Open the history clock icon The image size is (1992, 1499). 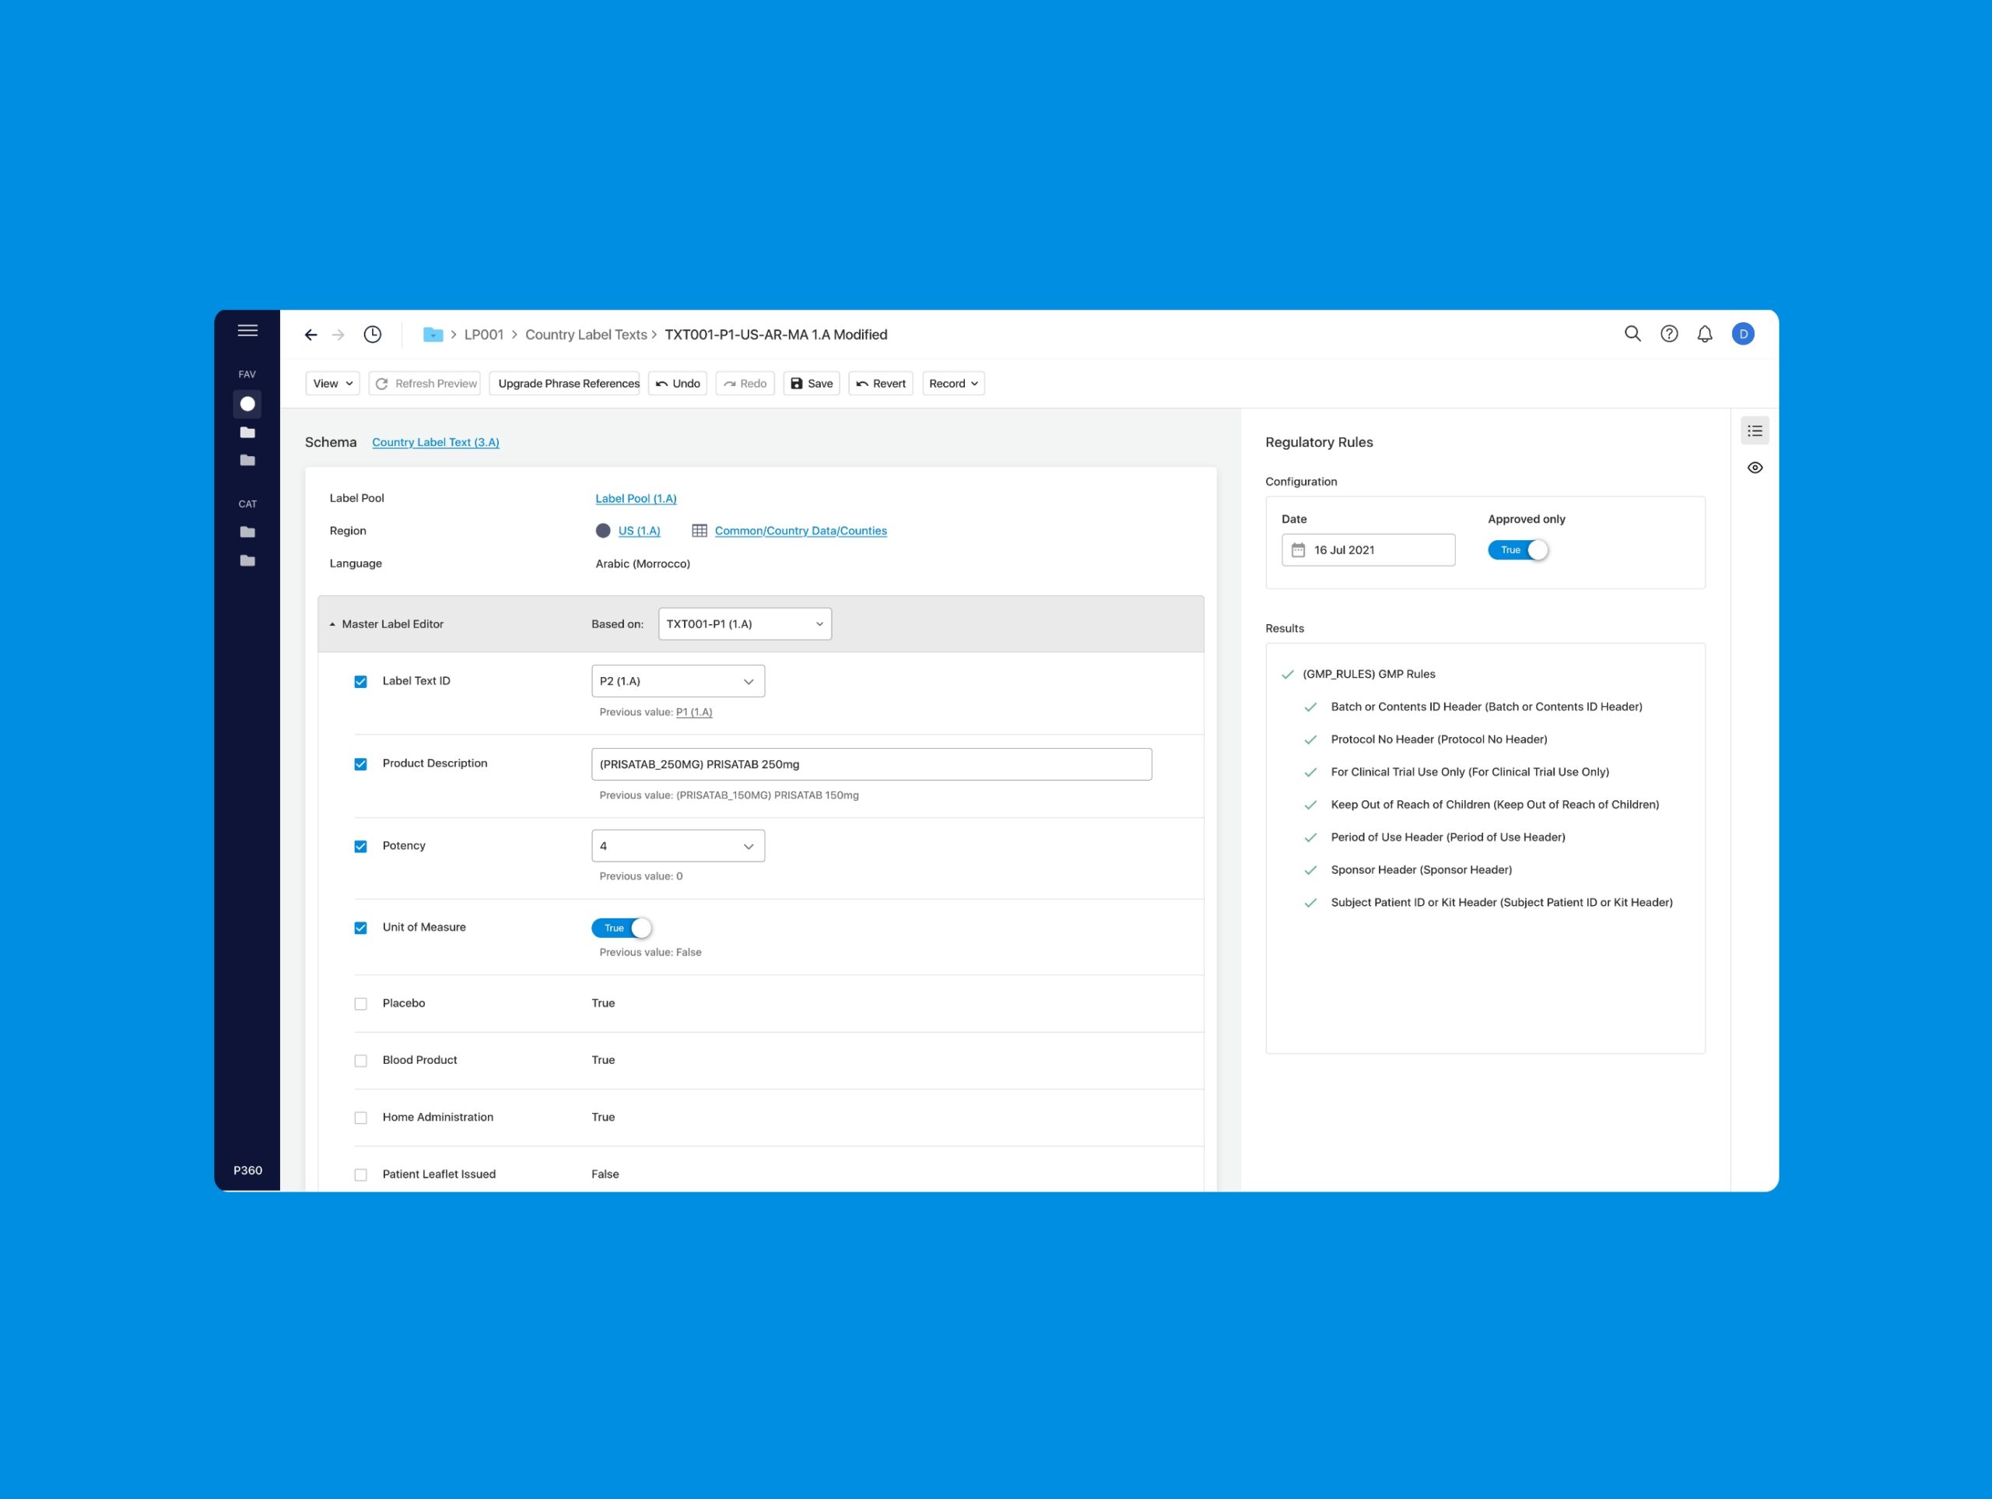coord(372,335)
